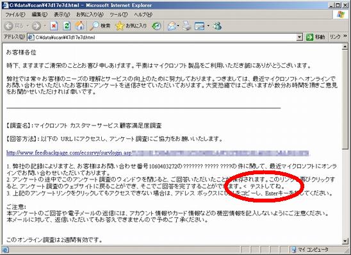Click the お客様各位 greeting text

pos(21,53)
